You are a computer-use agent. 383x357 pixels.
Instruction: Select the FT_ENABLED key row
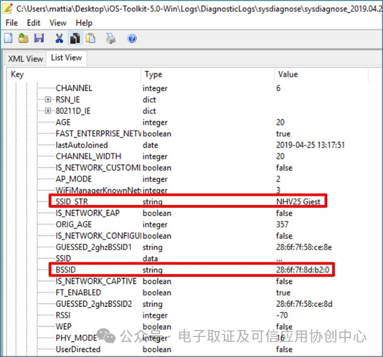78,293
